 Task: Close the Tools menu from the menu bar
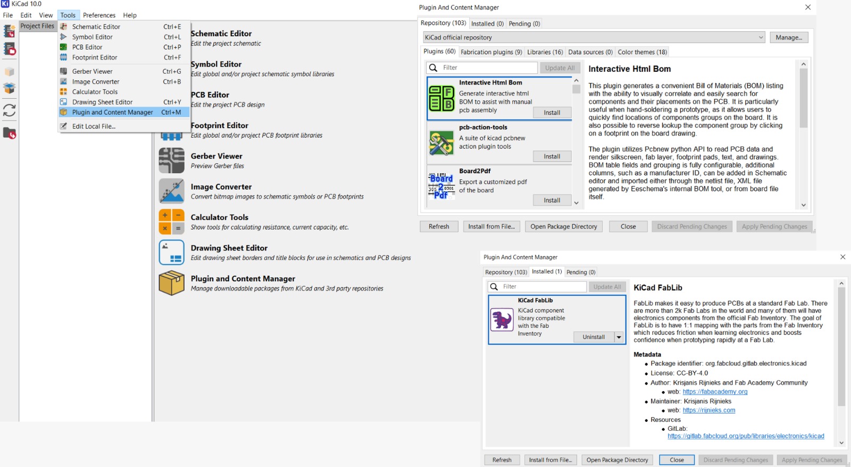click(68, 15)
